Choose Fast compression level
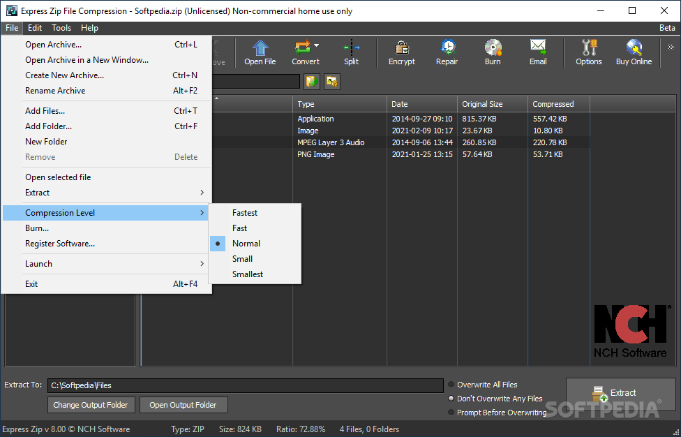 (x=255, y=228)
